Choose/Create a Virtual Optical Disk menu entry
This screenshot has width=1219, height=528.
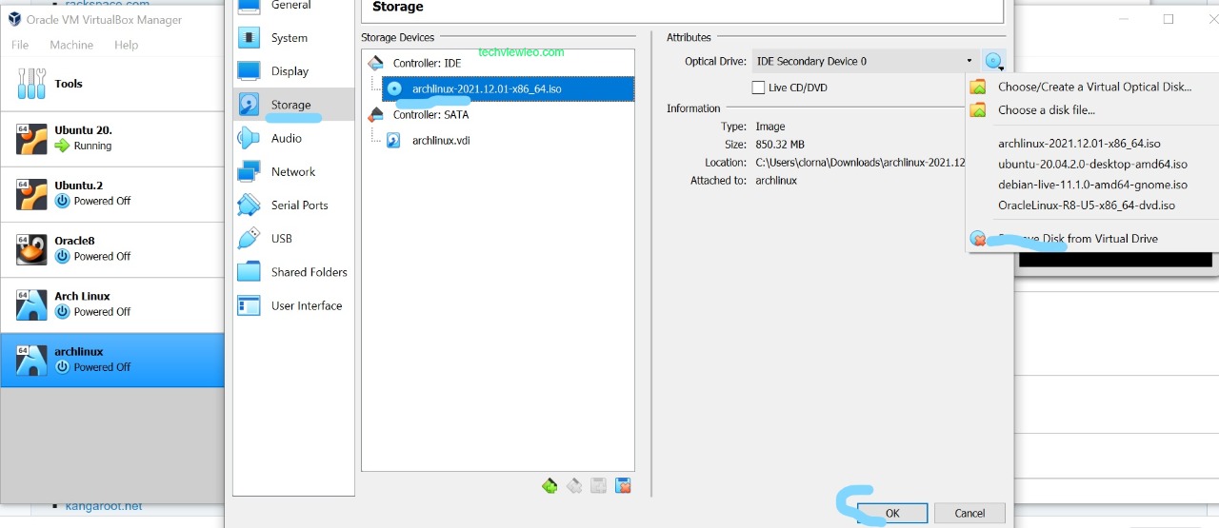click(x=1094, y=87)
